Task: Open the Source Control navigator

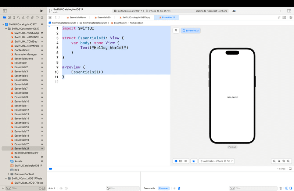Action: pyautogui.click(x=9, y=17)
